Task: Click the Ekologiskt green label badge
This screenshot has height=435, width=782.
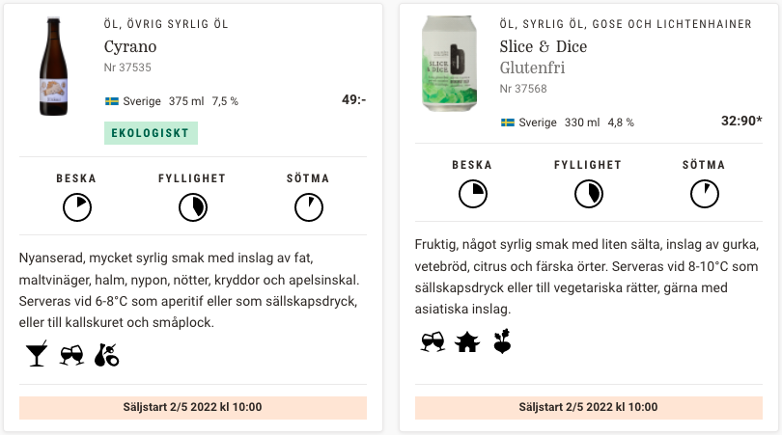Action: coord(151,133)
